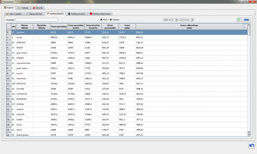Click sales sum value 40651,8 in socha row

54,37
